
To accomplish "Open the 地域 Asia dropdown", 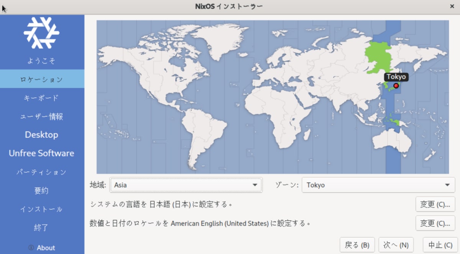I will coord(186,185).
